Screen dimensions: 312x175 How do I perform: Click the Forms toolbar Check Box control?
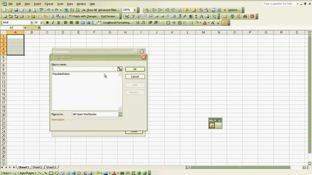pyautogui.click(x=145, y=16)
